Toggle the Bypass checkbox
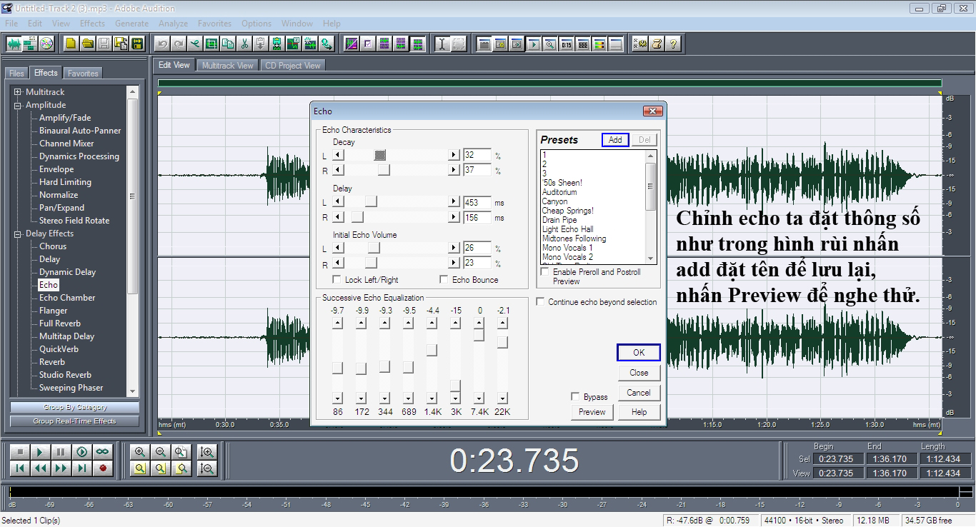 [575, 396]
